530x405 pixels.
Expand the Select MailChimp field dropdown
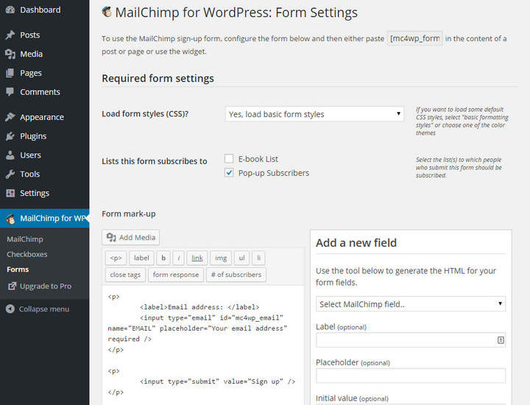[x=411, y=304]
